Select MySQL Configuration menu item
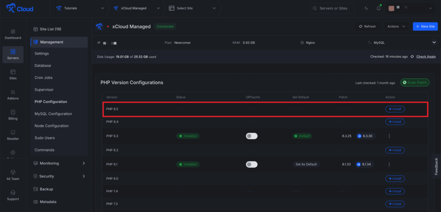Viewport: 441px width, 212px height. click(x=53, y=114)
